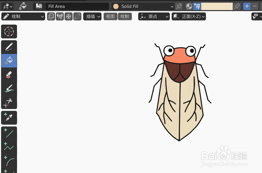Open the viewport visibility eye dropdown

pyautogui.click(x=257, y=16)
